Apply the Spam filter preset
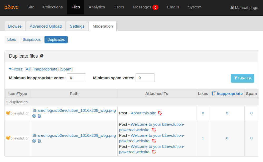The height and width of the screenshot is (162, 263). (x=66, y=69)
